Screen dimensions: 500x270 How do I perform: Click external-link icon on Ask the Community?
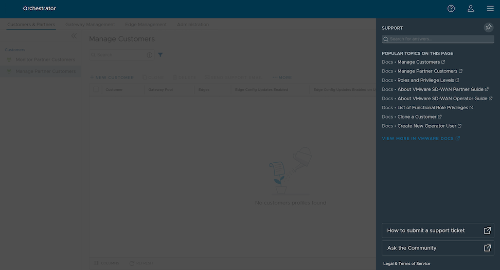tap(487, 248)
